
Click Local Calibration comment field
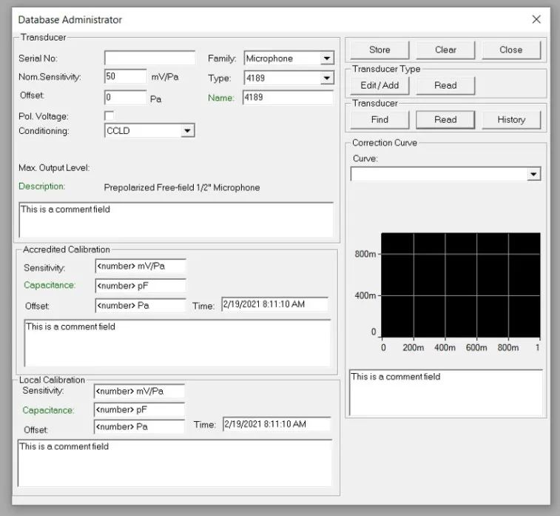[175, 463]
